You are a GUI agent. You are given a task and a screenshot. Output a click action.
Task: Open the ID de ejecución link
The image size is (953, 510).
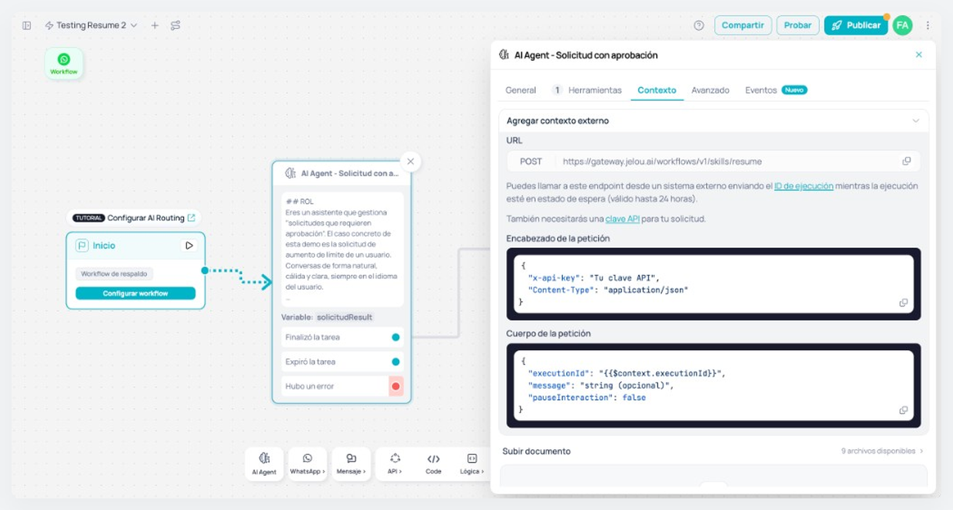click(804, 186)
